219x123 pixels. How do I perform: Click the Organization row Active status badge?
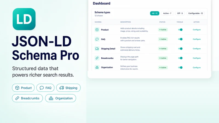[x=163, y=68]
